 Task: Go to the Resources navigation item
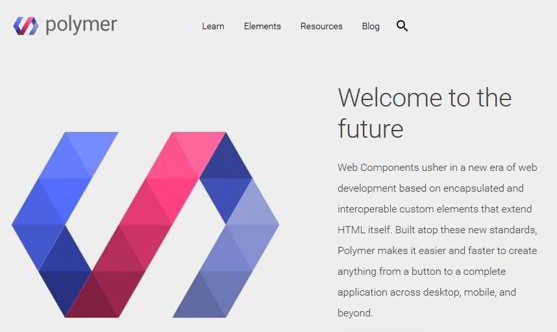[321, 26]
